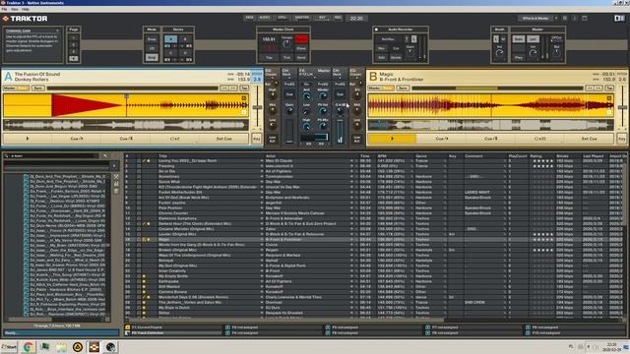The height and width of the screenshot is (354, 630).
Task: Adjust the Booth Vol knob
Action: click(x=499, y=53)
